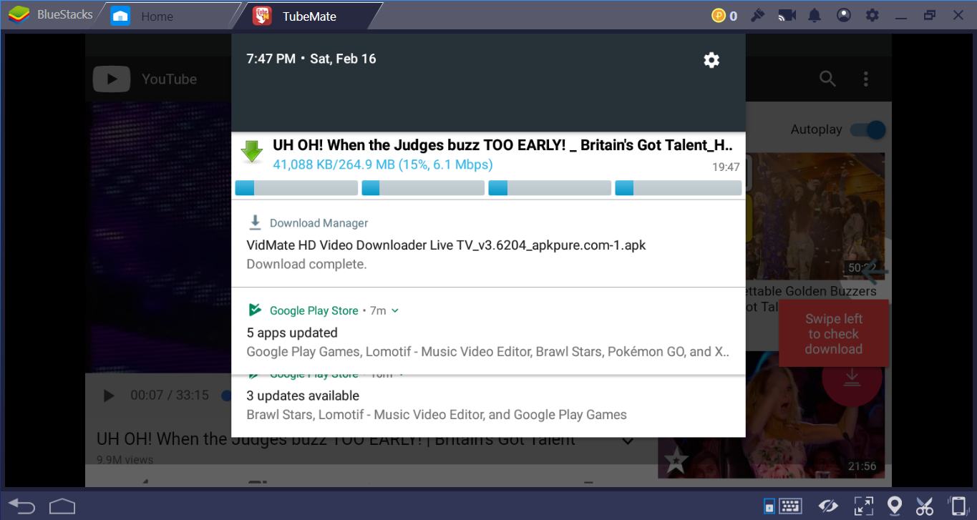977x520 pixels.
Task: Click the shake device icon
Action: [x=957, y=506]
